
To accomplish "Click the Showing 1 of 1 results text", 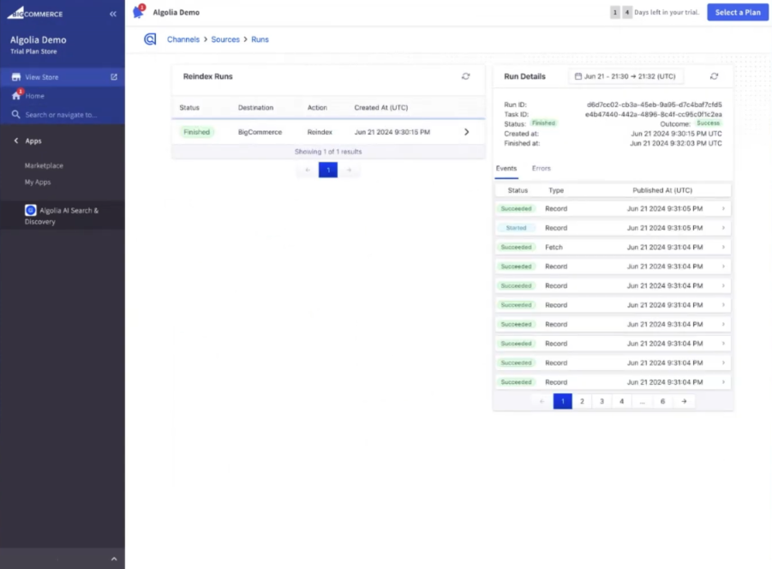I will (328, 152).
